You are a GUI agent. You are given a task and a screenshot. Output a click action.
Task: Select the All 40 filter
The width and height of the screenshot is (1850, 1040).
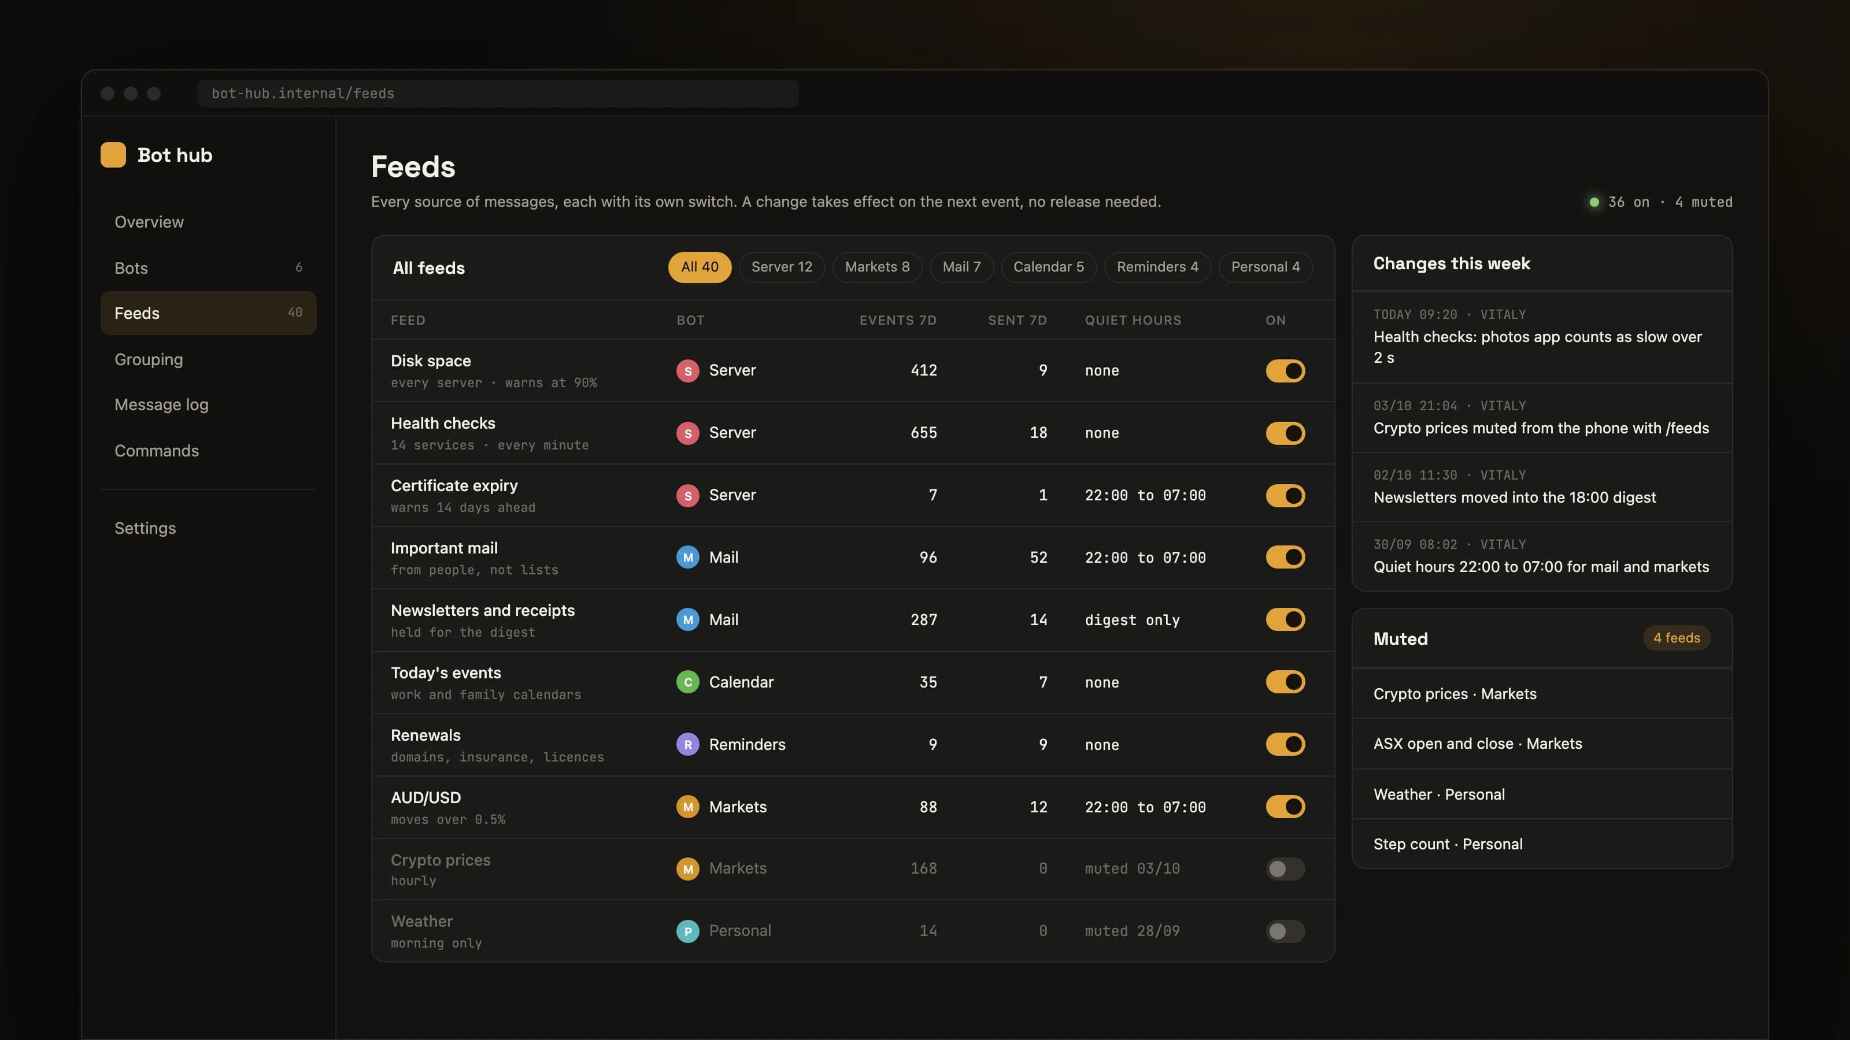(700, 267)
